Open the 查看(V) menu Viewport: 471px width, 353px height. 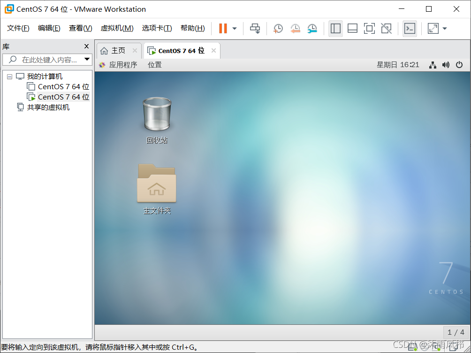coord(81,28)
